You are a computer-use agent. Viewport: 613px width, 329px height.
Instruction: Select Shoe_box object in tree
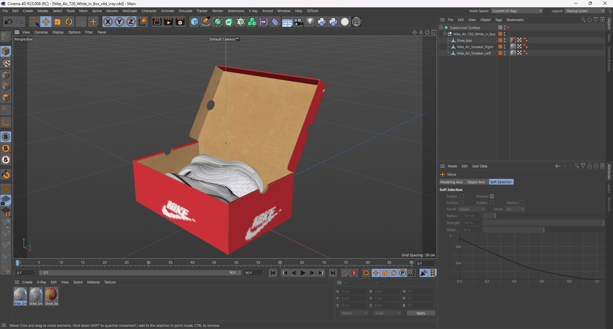point(464,40)
